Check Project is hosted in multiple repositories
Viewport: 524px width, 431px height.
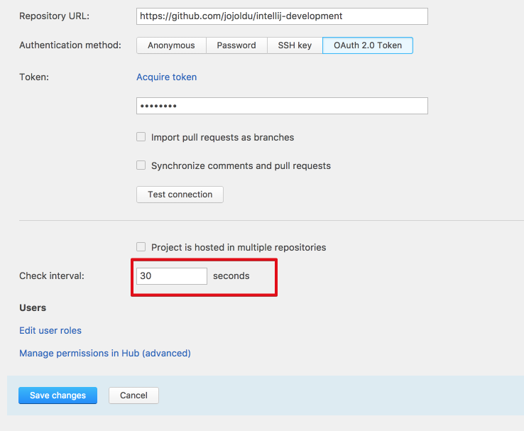point(141,247)
